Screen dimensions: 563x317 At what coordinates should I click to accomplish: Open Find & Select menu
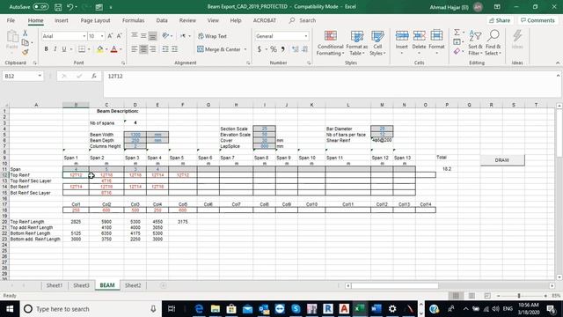point(493,42)
